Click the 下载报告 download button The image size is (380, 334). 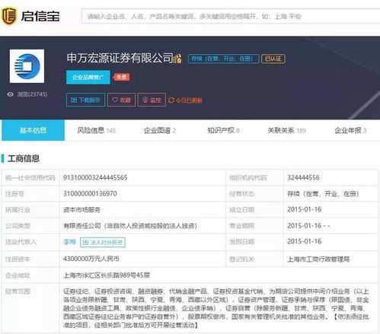tap(85, 100)
